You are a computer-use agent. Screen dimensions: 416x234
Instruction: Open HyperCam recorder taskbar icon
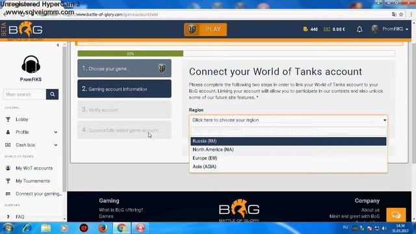coord(140,228)
